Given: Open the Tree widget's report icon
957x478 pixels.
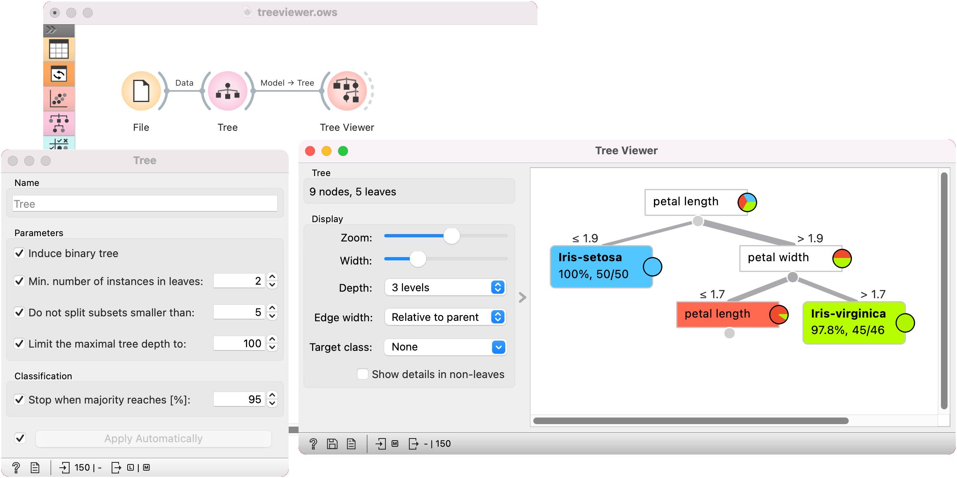Looking at the screenshot, I should [35, 467].
